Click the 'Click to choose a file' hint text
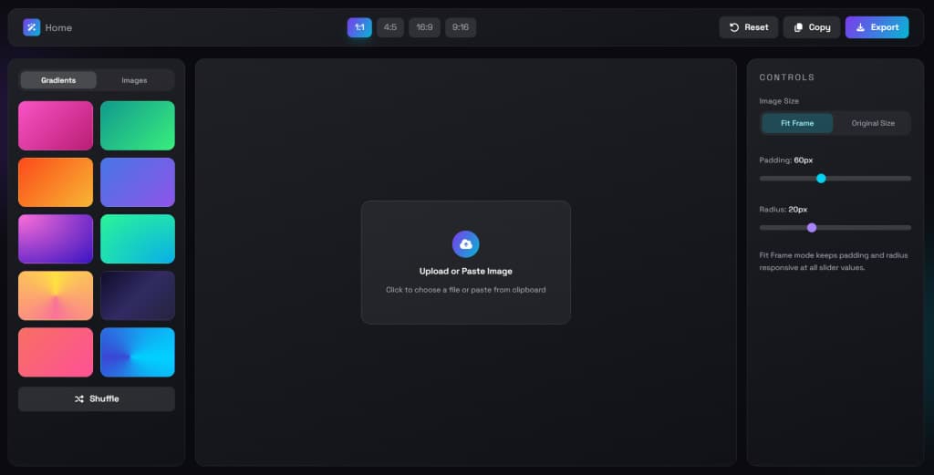934x475 pixels. tap(466, 290)
